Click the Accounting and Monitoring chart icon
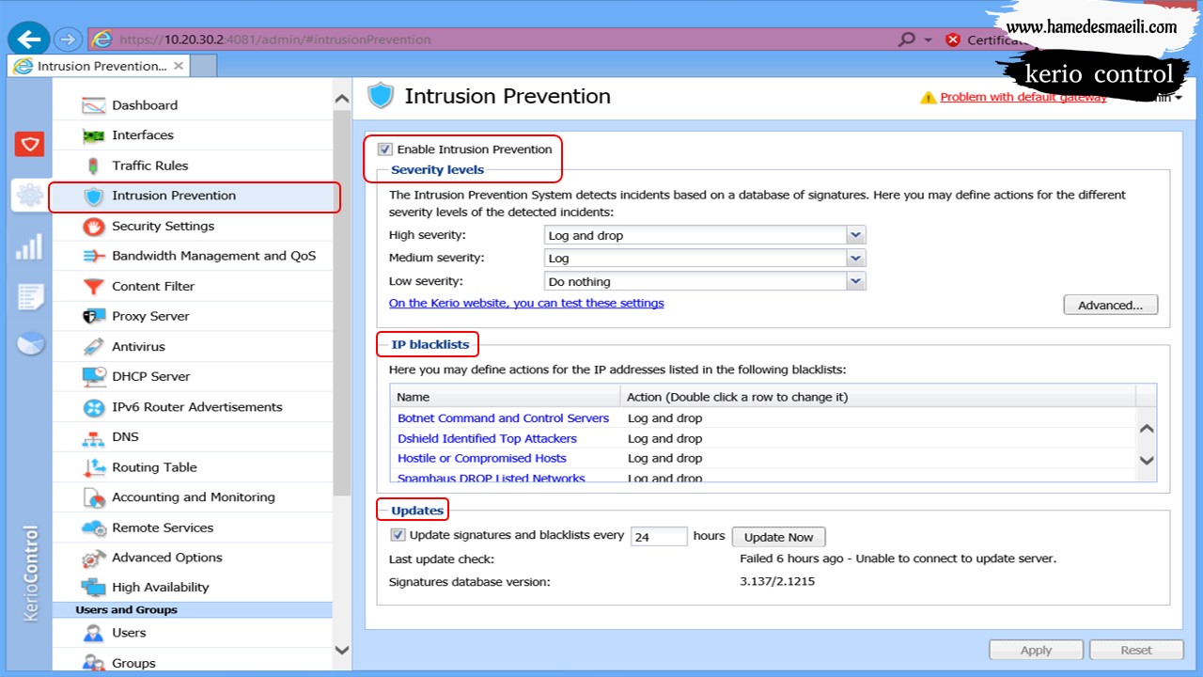This screenshot has width=1203, height=677. (x=93, y=497)
